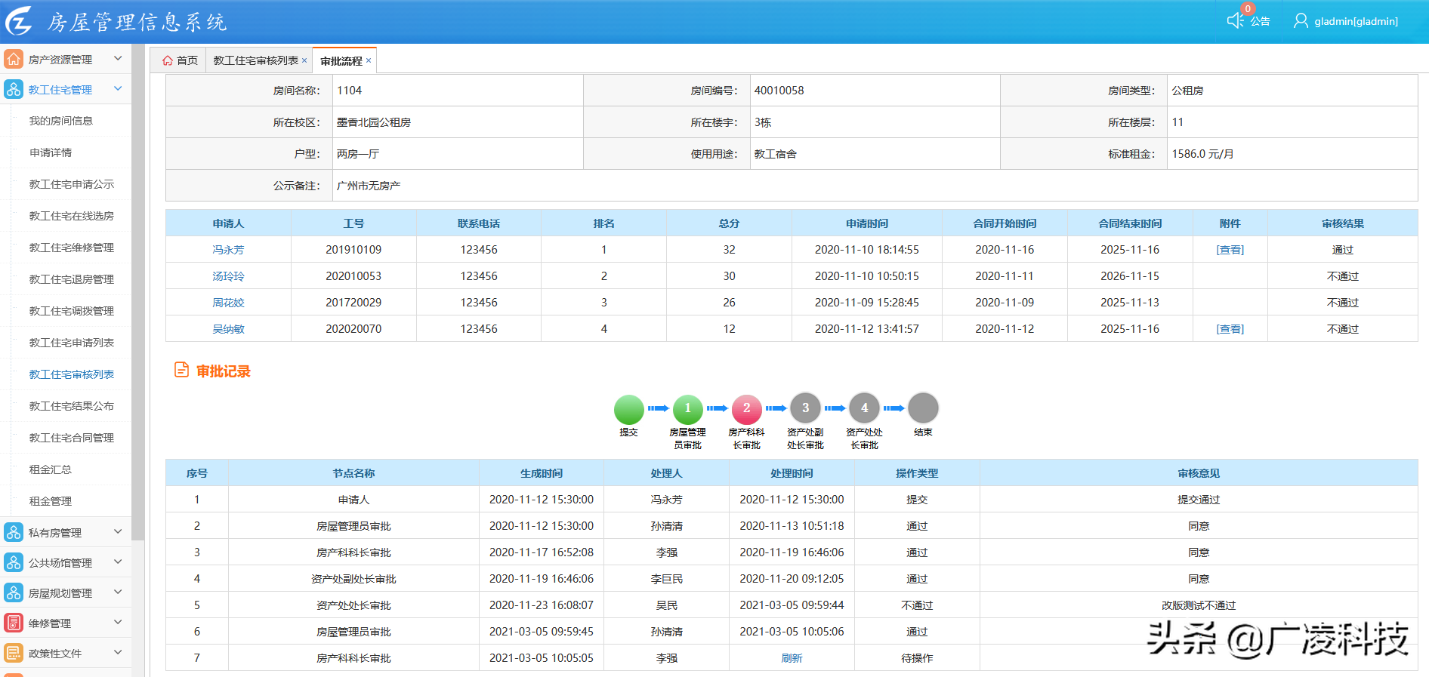Open 教工住宅申请列表 in sidebar
The image size is (1429, 677).
pyautogui.click(x=72, y=343)
